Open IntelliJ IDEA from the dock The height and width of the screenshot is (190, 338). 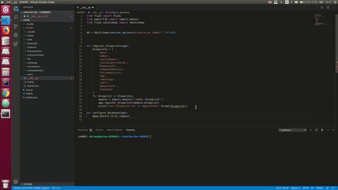click(x=6, y=82)
